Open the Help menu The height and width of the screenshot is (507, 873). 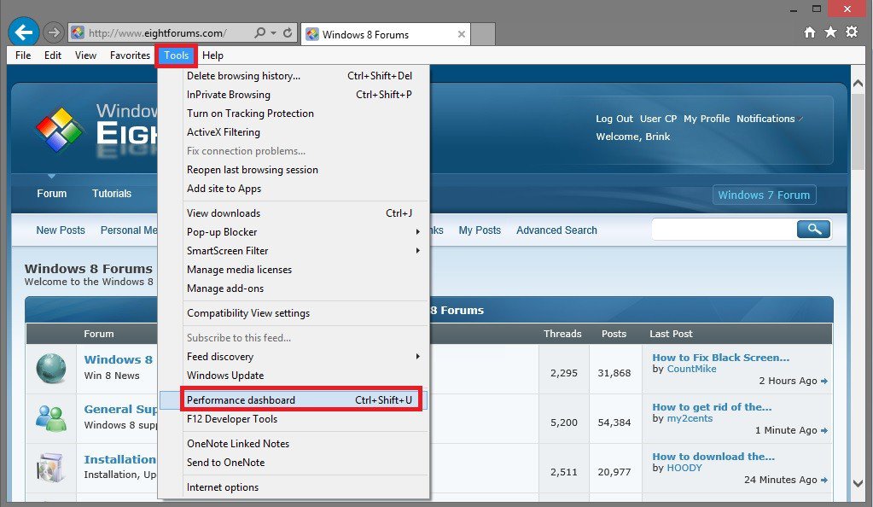coord(212,55)
